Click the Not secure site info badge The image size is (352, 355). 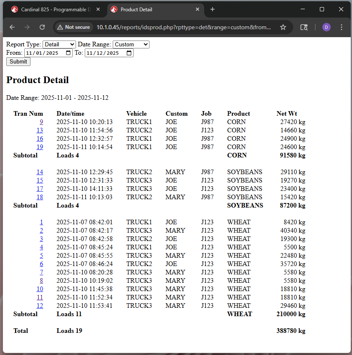(x=73, y=27)
